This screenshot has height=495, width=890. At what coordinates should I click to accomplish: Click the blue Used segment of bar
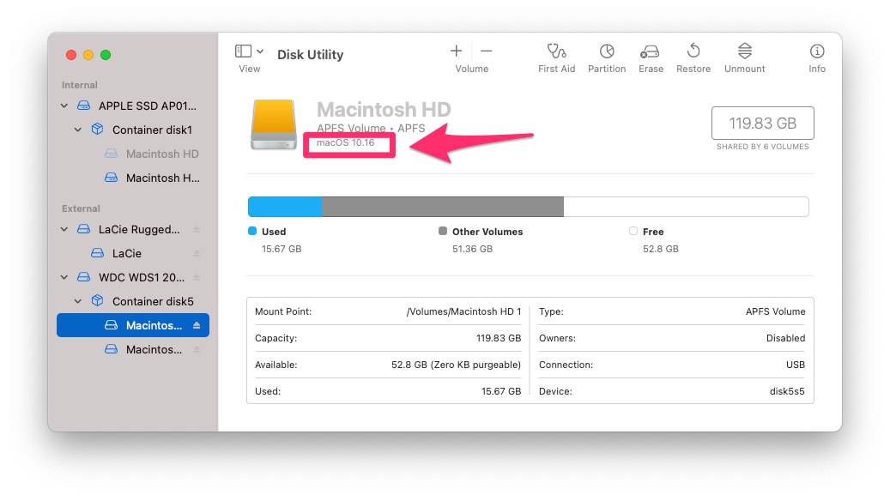[285, 207]
